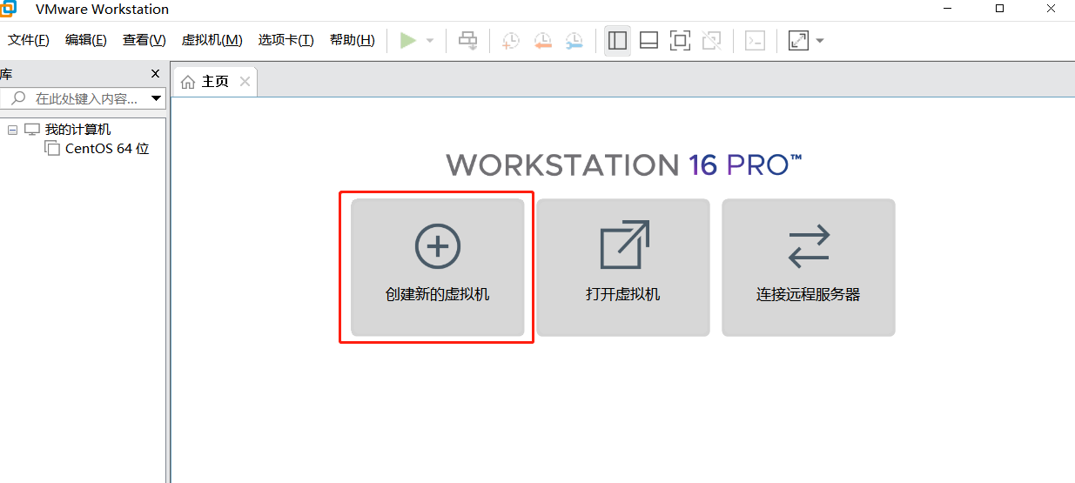Open the library search filter dropdown
This screenshot has height=483, width=1075.
coord(157,98)
